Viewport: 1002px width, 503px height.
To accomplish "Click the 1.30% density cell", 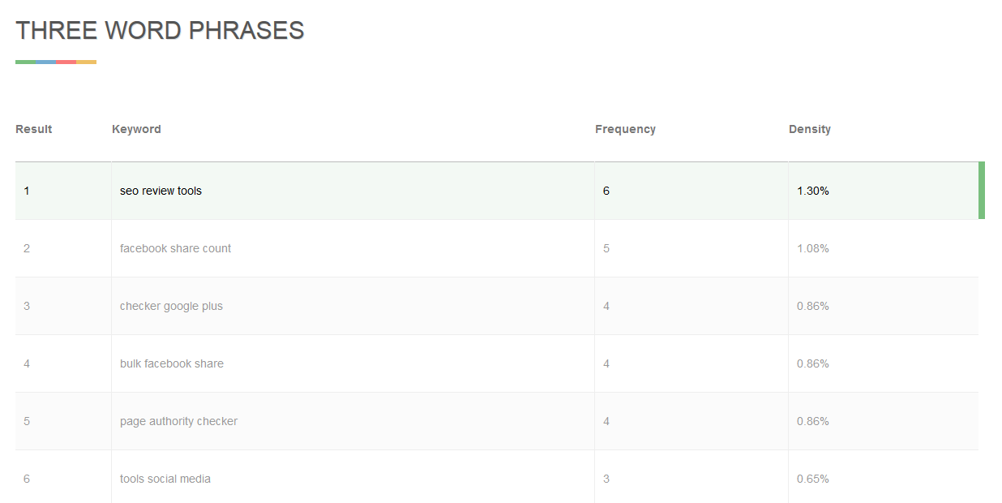I will [812, 191].
